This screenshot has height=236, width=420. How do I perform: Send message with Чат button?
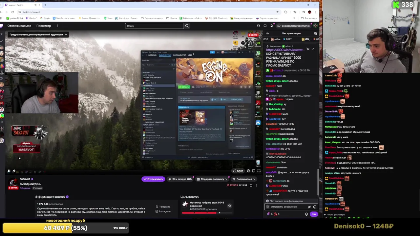click(x=314, y=214)
